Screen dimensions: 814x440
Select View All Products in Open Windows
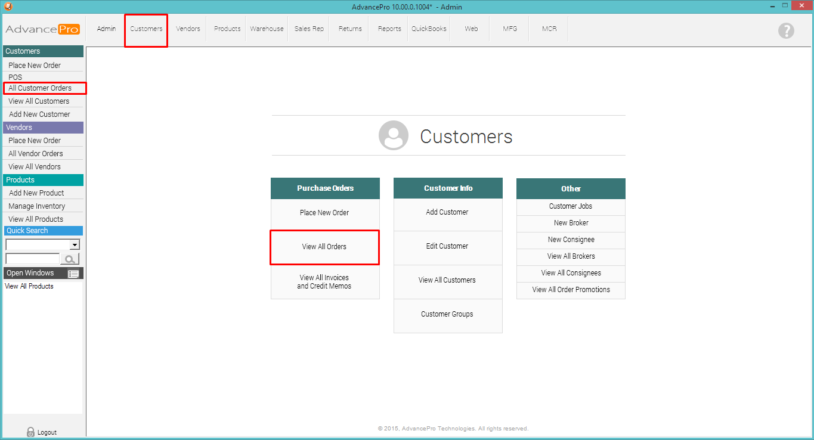click(x=29, y=286)
